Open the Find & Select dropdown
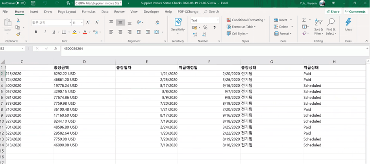The height and width of the screenshot is (164, 370). point(331,27)
